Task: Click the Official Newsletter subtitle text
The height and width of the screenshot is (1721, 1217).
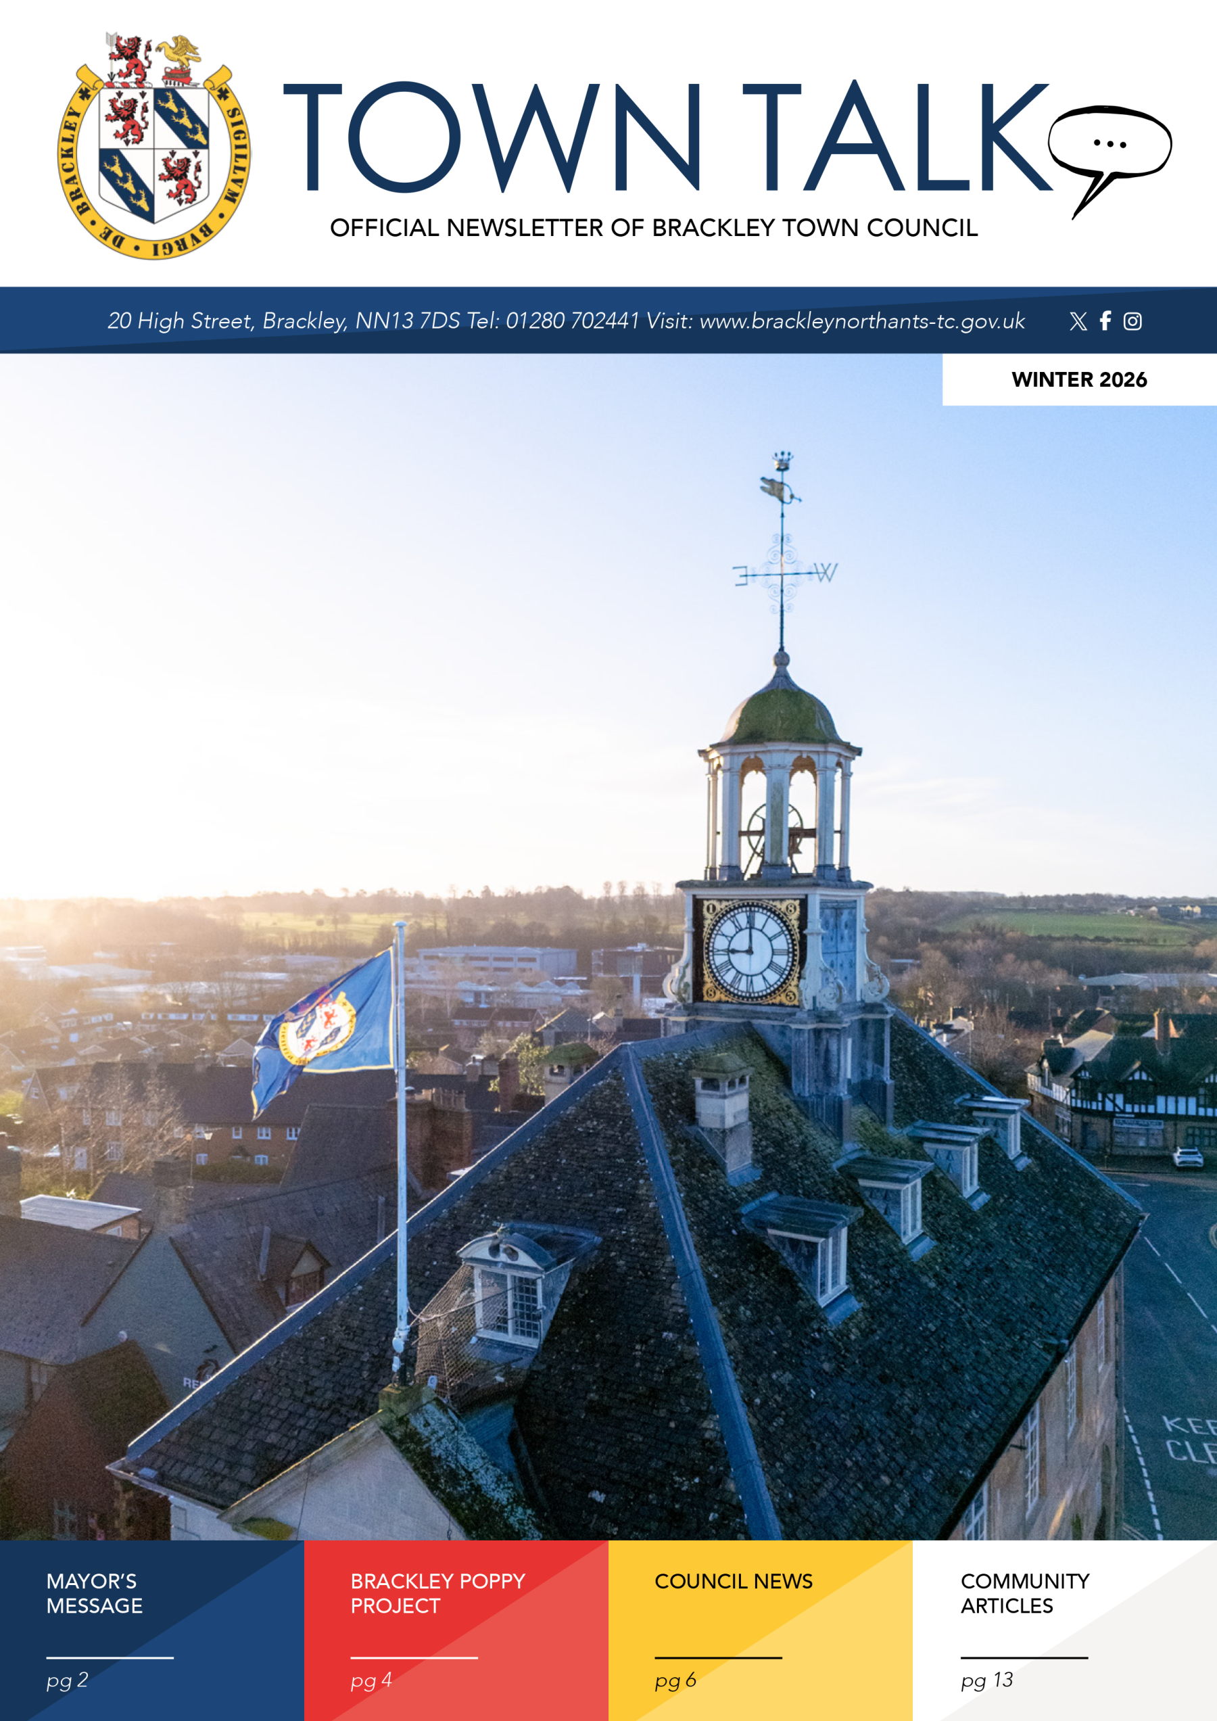Action: (654, 228)
